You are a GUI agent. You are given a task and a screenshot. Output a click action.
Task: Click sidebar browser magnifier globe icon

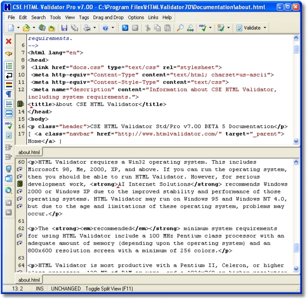point(8,190)
